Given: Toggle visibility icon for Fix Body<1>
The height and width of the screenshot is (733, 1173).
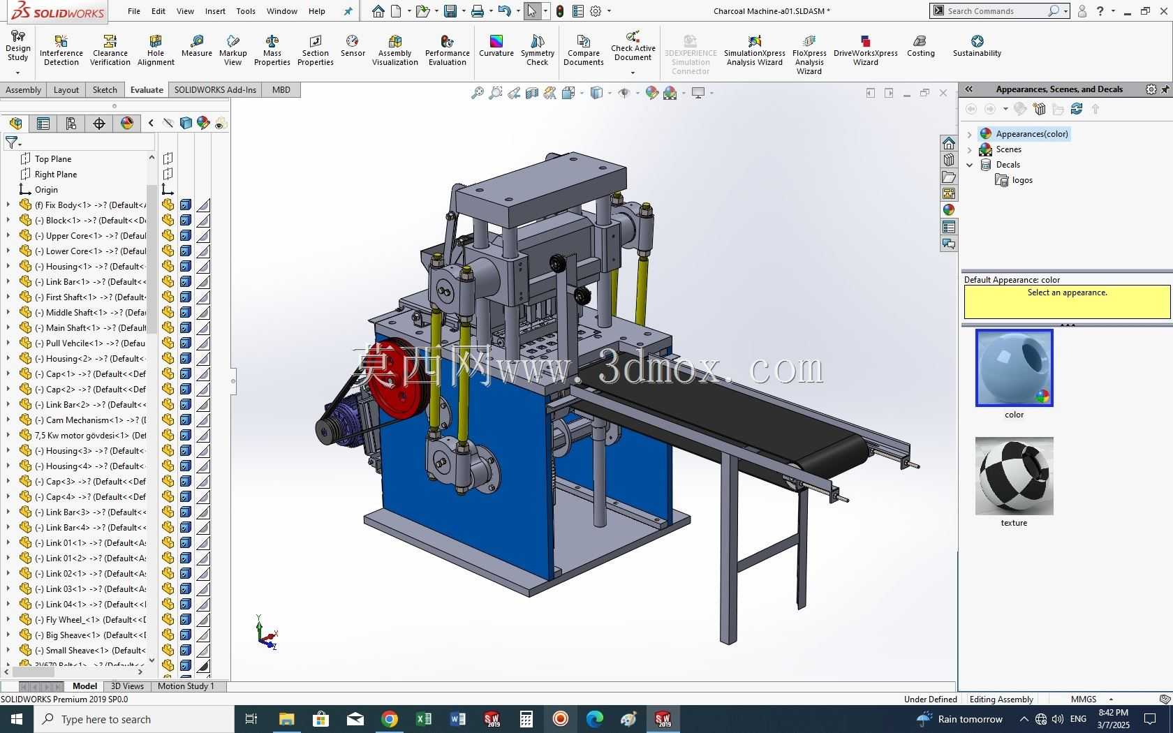Looking at the screenshot, I should pyautogui.click(x=168, y=205).
